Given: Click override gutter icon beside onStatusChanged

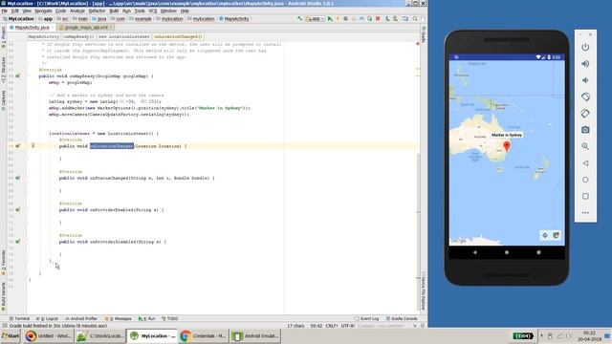Looking at the screenshot, I should (17, 178).
